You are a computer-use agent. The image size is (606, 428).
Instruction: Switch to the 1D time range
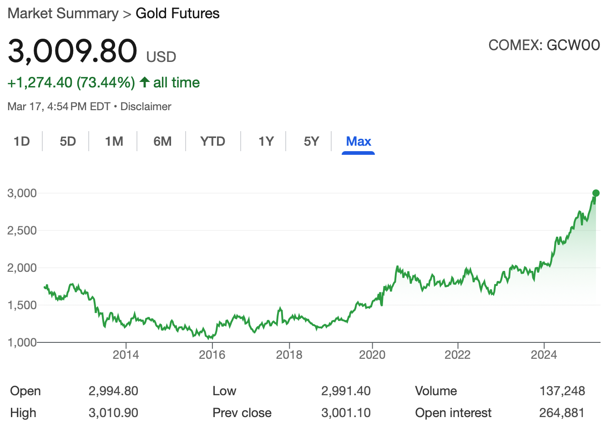pyautogui.click(x=21, y=142)
